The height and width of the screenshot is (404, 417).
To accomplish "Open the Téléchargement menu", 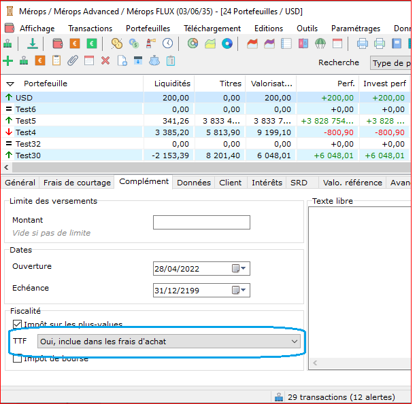I will click(212, 29).
